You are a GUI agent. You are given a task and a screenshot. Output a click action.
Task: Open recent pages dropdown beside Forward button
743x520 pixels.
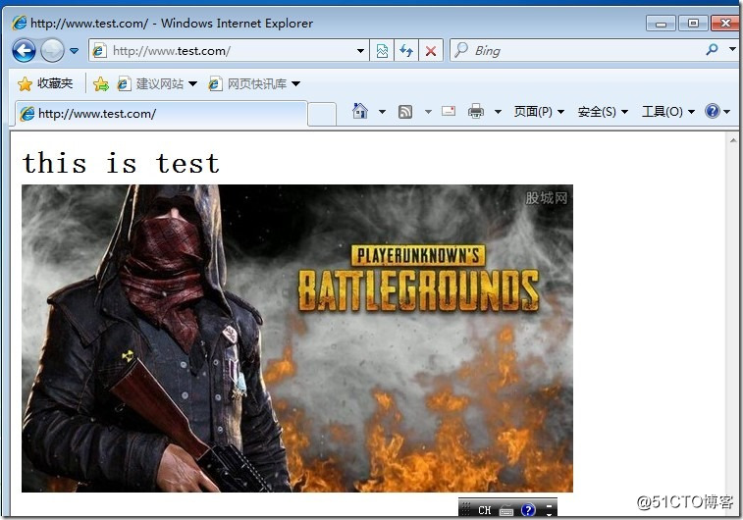(74, 50)
